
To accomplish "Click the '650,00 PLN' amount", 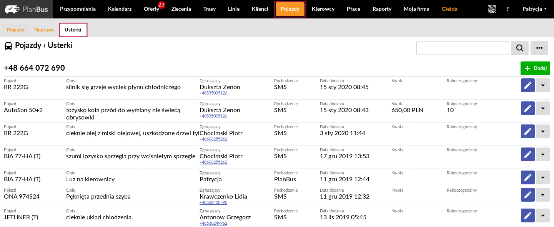I will pos(407,110).
